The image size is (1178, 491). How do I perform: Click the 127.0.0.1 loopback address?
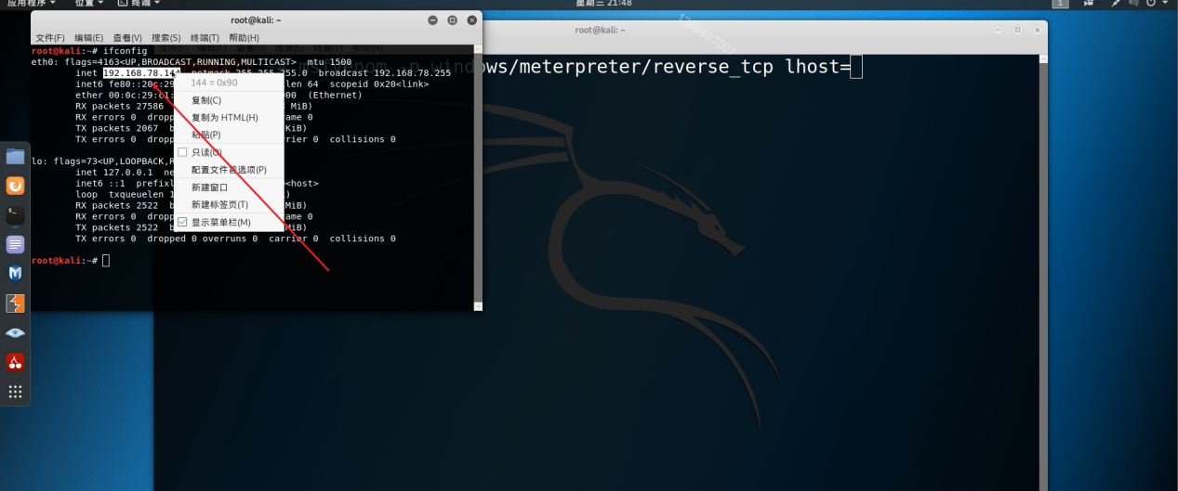[127, 172]
